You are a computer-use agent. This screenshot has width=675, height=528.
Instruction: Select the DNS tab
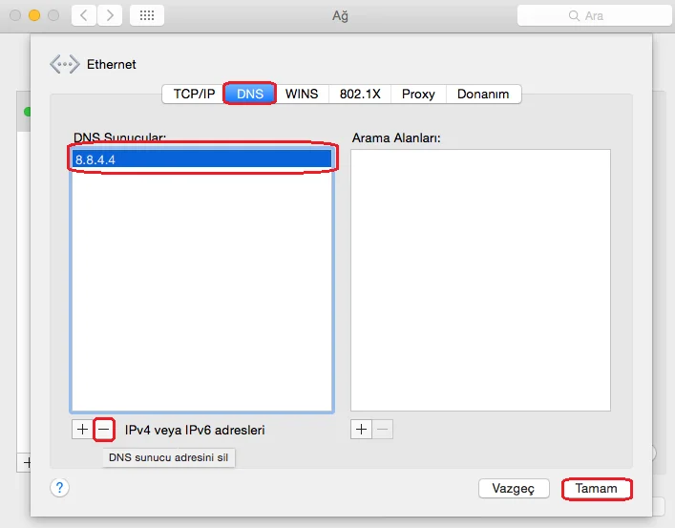point(250,94)
